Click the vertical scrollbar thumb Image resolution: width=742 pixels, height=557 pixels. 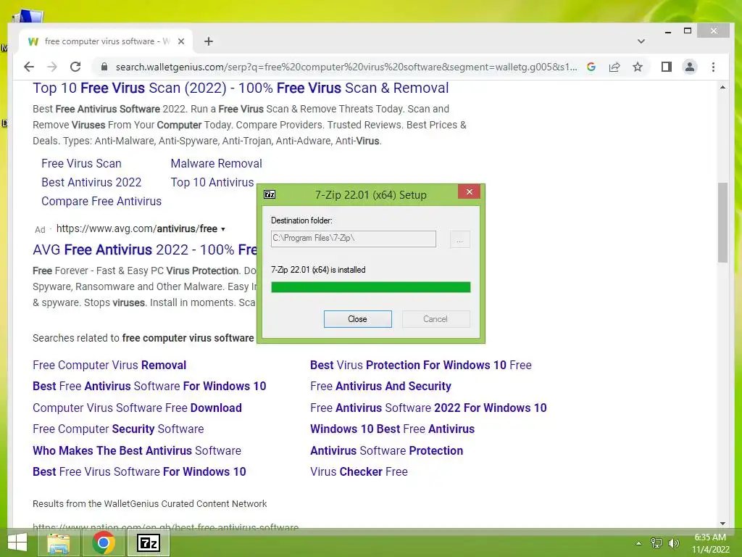point(722,223)
